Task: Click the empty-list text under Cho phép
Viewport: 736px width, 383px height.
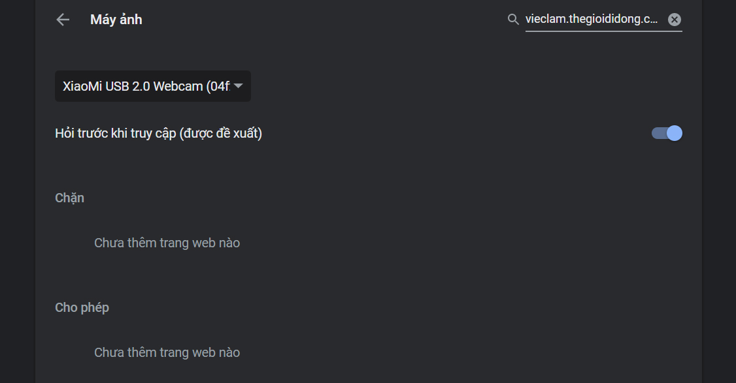Action: pyautogui.click(x=167, y=352)
